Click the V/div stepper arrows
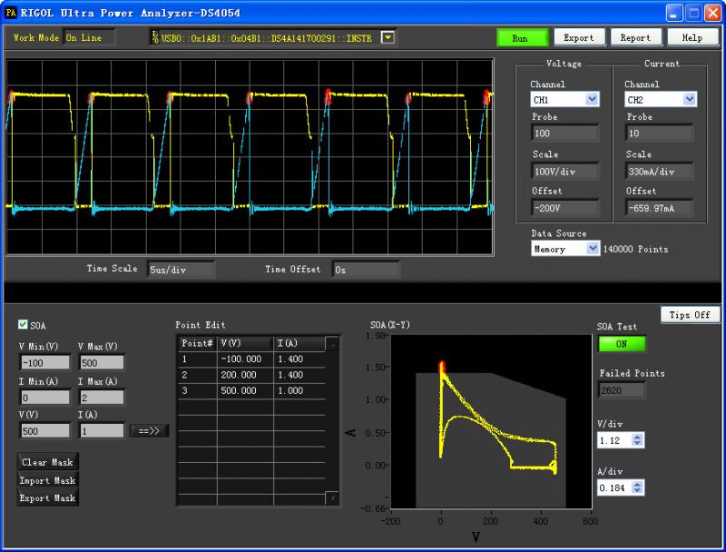The height and width of the screenshot is (552, 726). 636,439
